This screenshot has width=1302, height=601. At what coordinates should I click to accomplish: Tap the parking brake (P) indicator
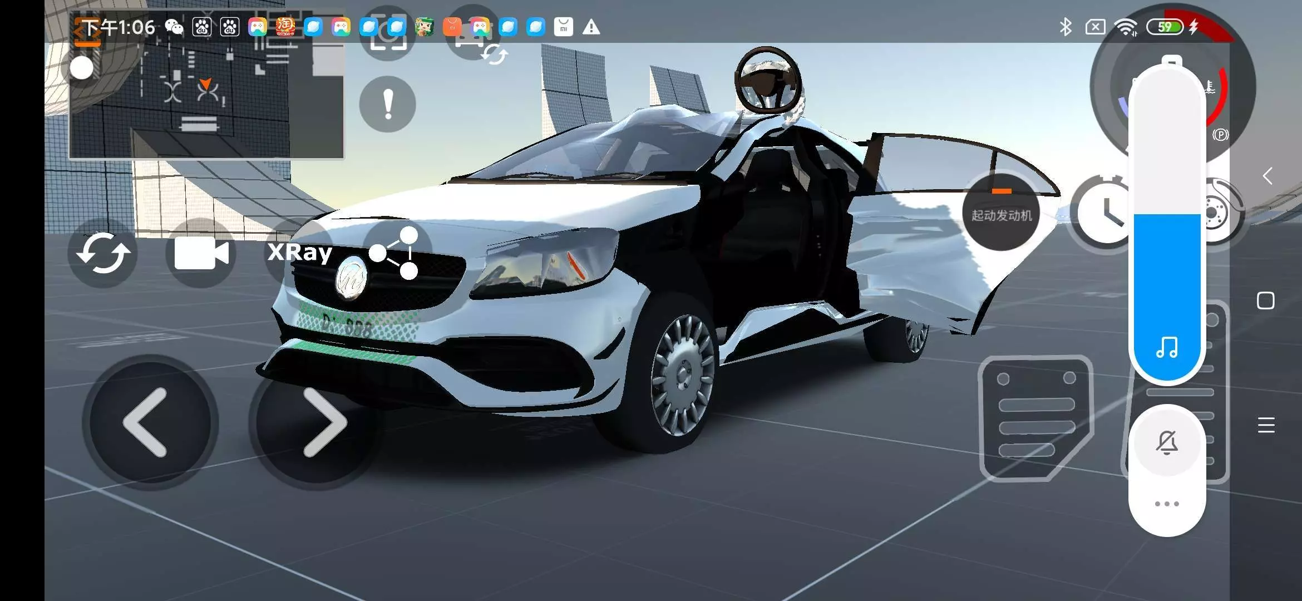(x=1220, y=135)
